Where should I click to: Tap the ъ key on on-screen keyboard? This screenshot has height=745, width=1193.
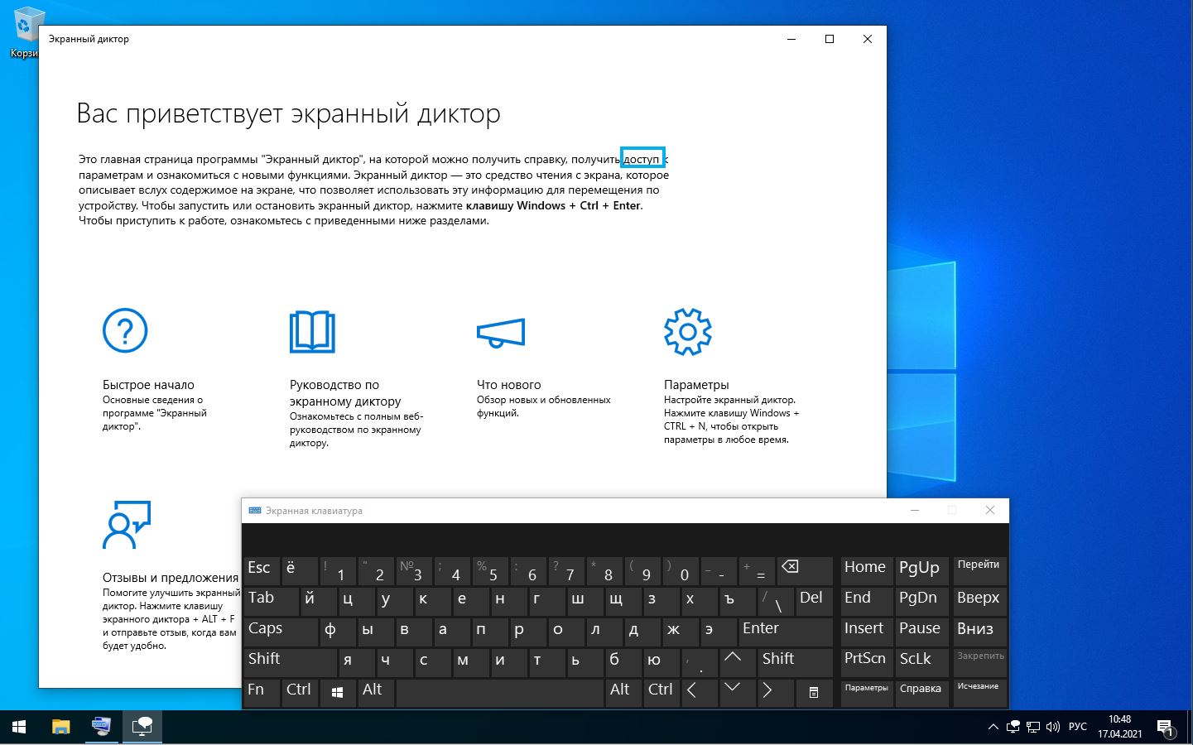click(x=737, y=600)
